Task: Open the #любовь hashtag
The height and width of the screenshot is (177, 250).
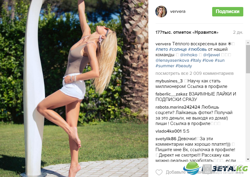Action: 197,49
